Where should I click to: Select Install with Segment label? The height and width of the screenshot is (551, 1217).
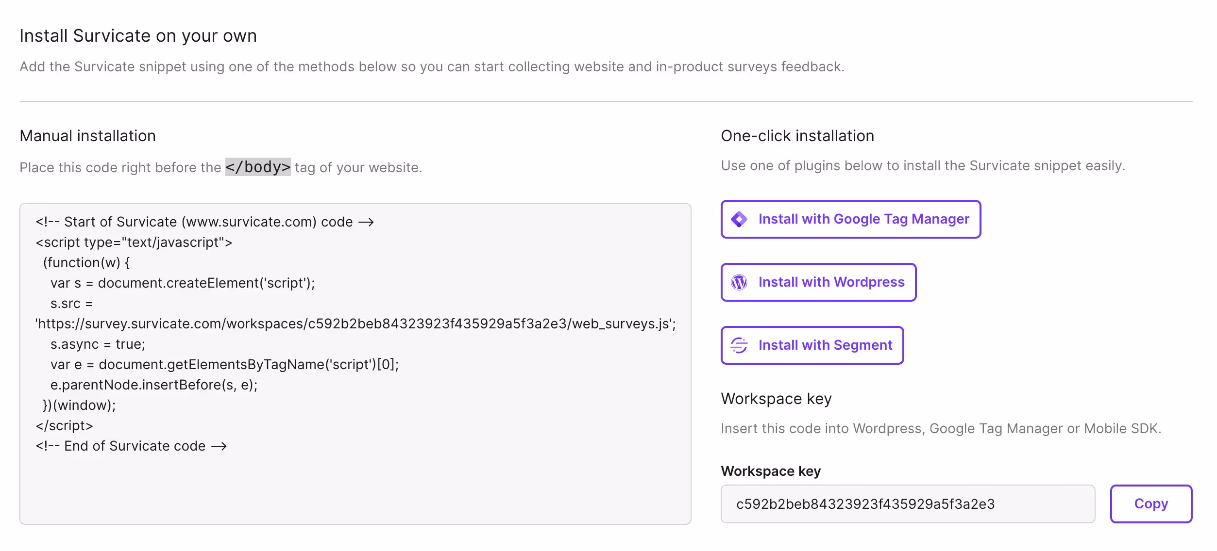[x=825, y=345]
